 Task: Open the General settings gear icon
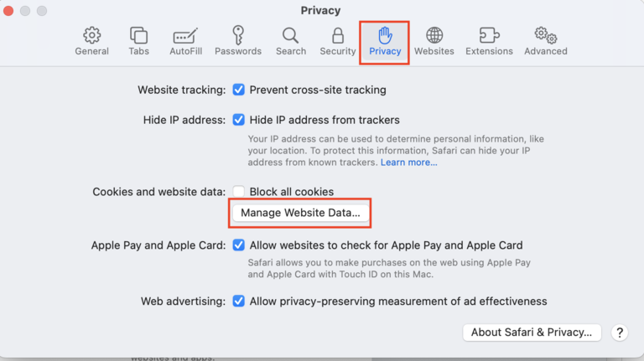pyautogui.click(x=92, y=36)
